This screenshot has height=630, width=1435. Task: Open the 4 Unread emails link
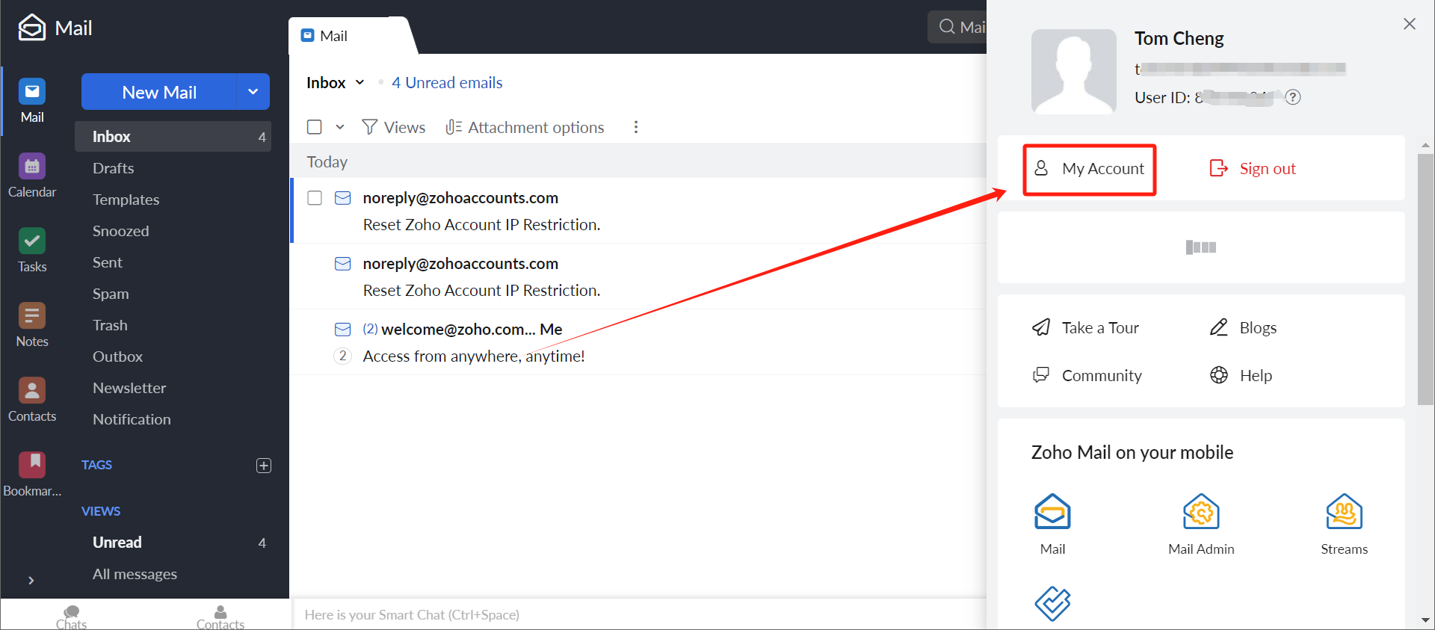point(447,82)
